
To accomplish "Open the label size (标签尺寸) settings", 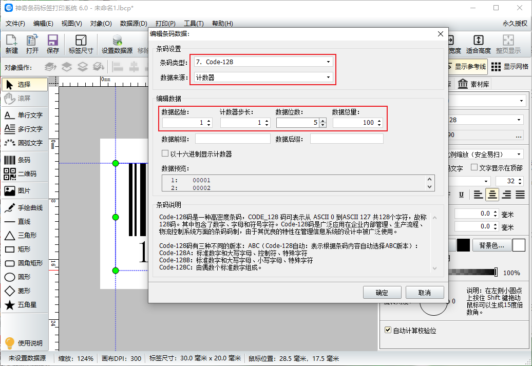I will (x=81, y=44).
